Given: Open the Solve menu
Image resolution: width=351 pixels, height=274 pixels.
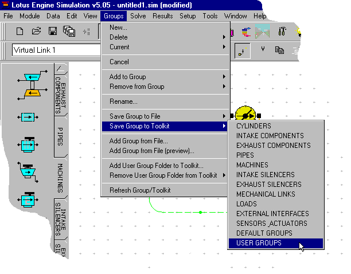Looking at the screenshot, I should [138, 16].
